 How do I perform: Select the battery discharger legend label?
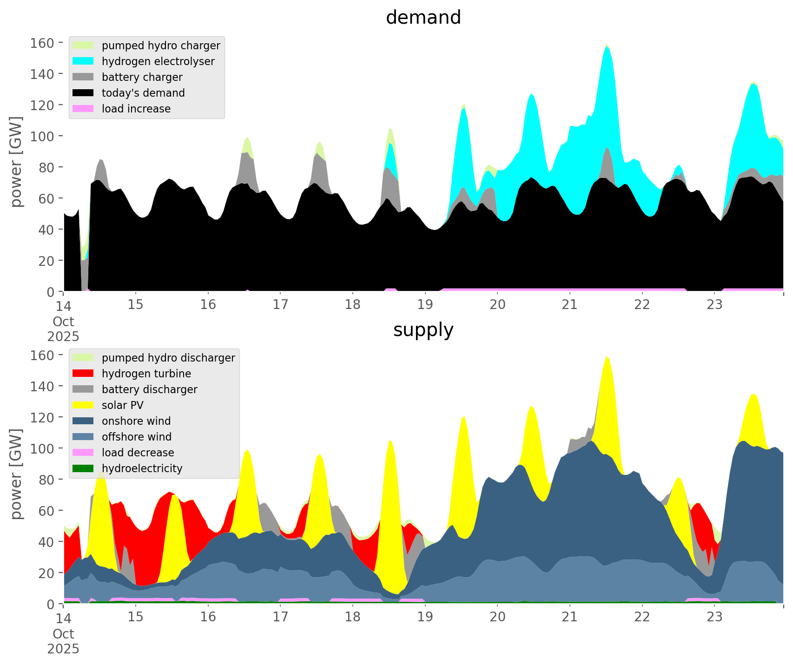[149, 389]
